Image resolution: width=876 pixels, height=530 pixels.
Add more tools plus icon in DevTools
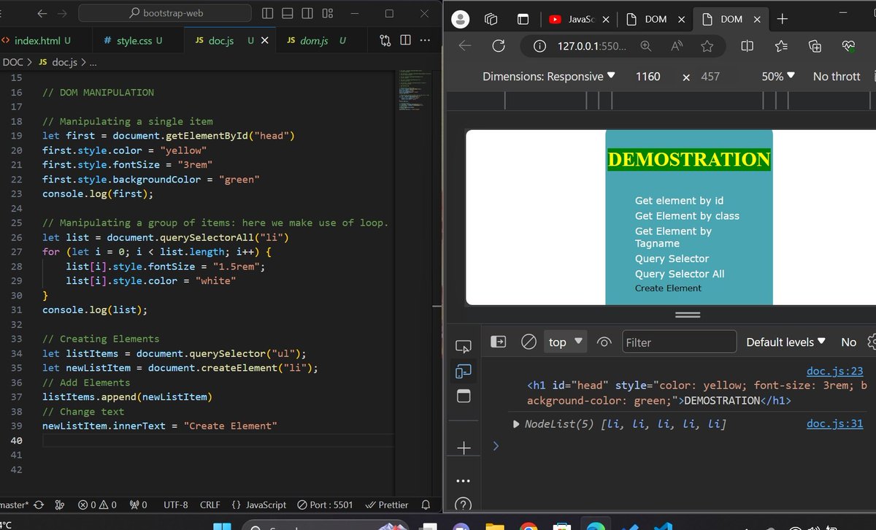point(464,448)
